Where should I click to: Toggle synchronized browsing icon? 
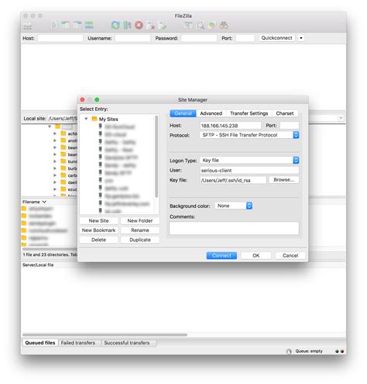click(212, 26)
